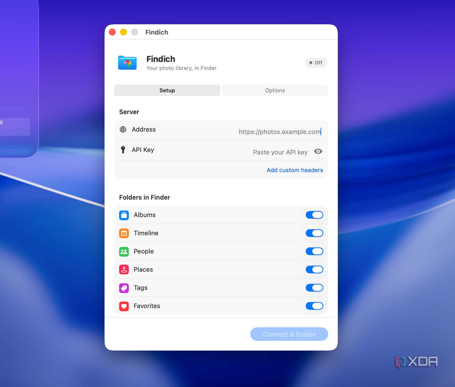Click the Findich folder app icon

127,63
